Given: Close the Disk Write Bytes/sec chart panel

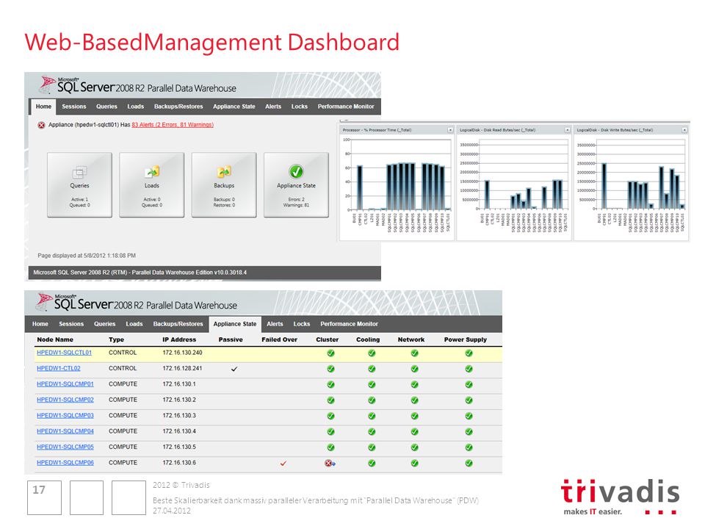Looking at the screenshot, I should (x=684, y=130).
